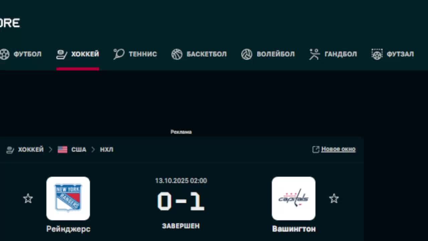Open the Новое окно link
The height and width of the screenshot is (241, 428).
pos(338,149)
